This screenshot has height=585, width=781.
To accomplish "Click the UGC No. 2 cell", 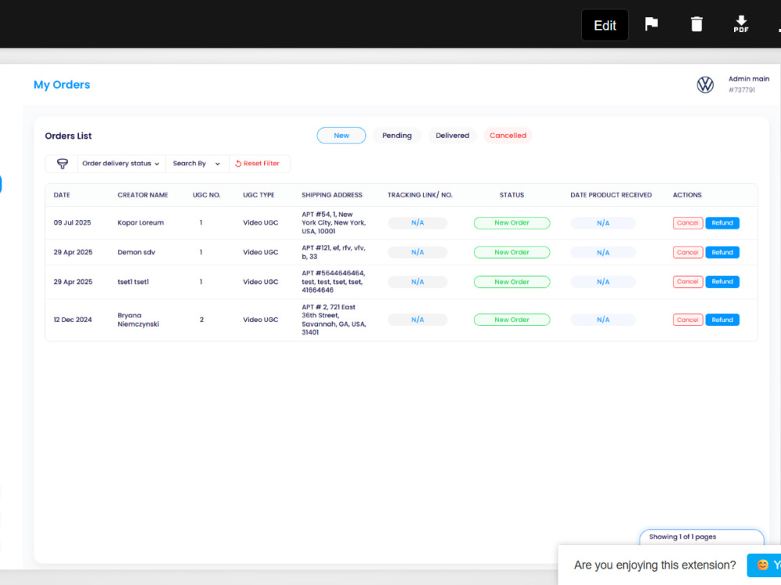I will click(x=201, y=320).
